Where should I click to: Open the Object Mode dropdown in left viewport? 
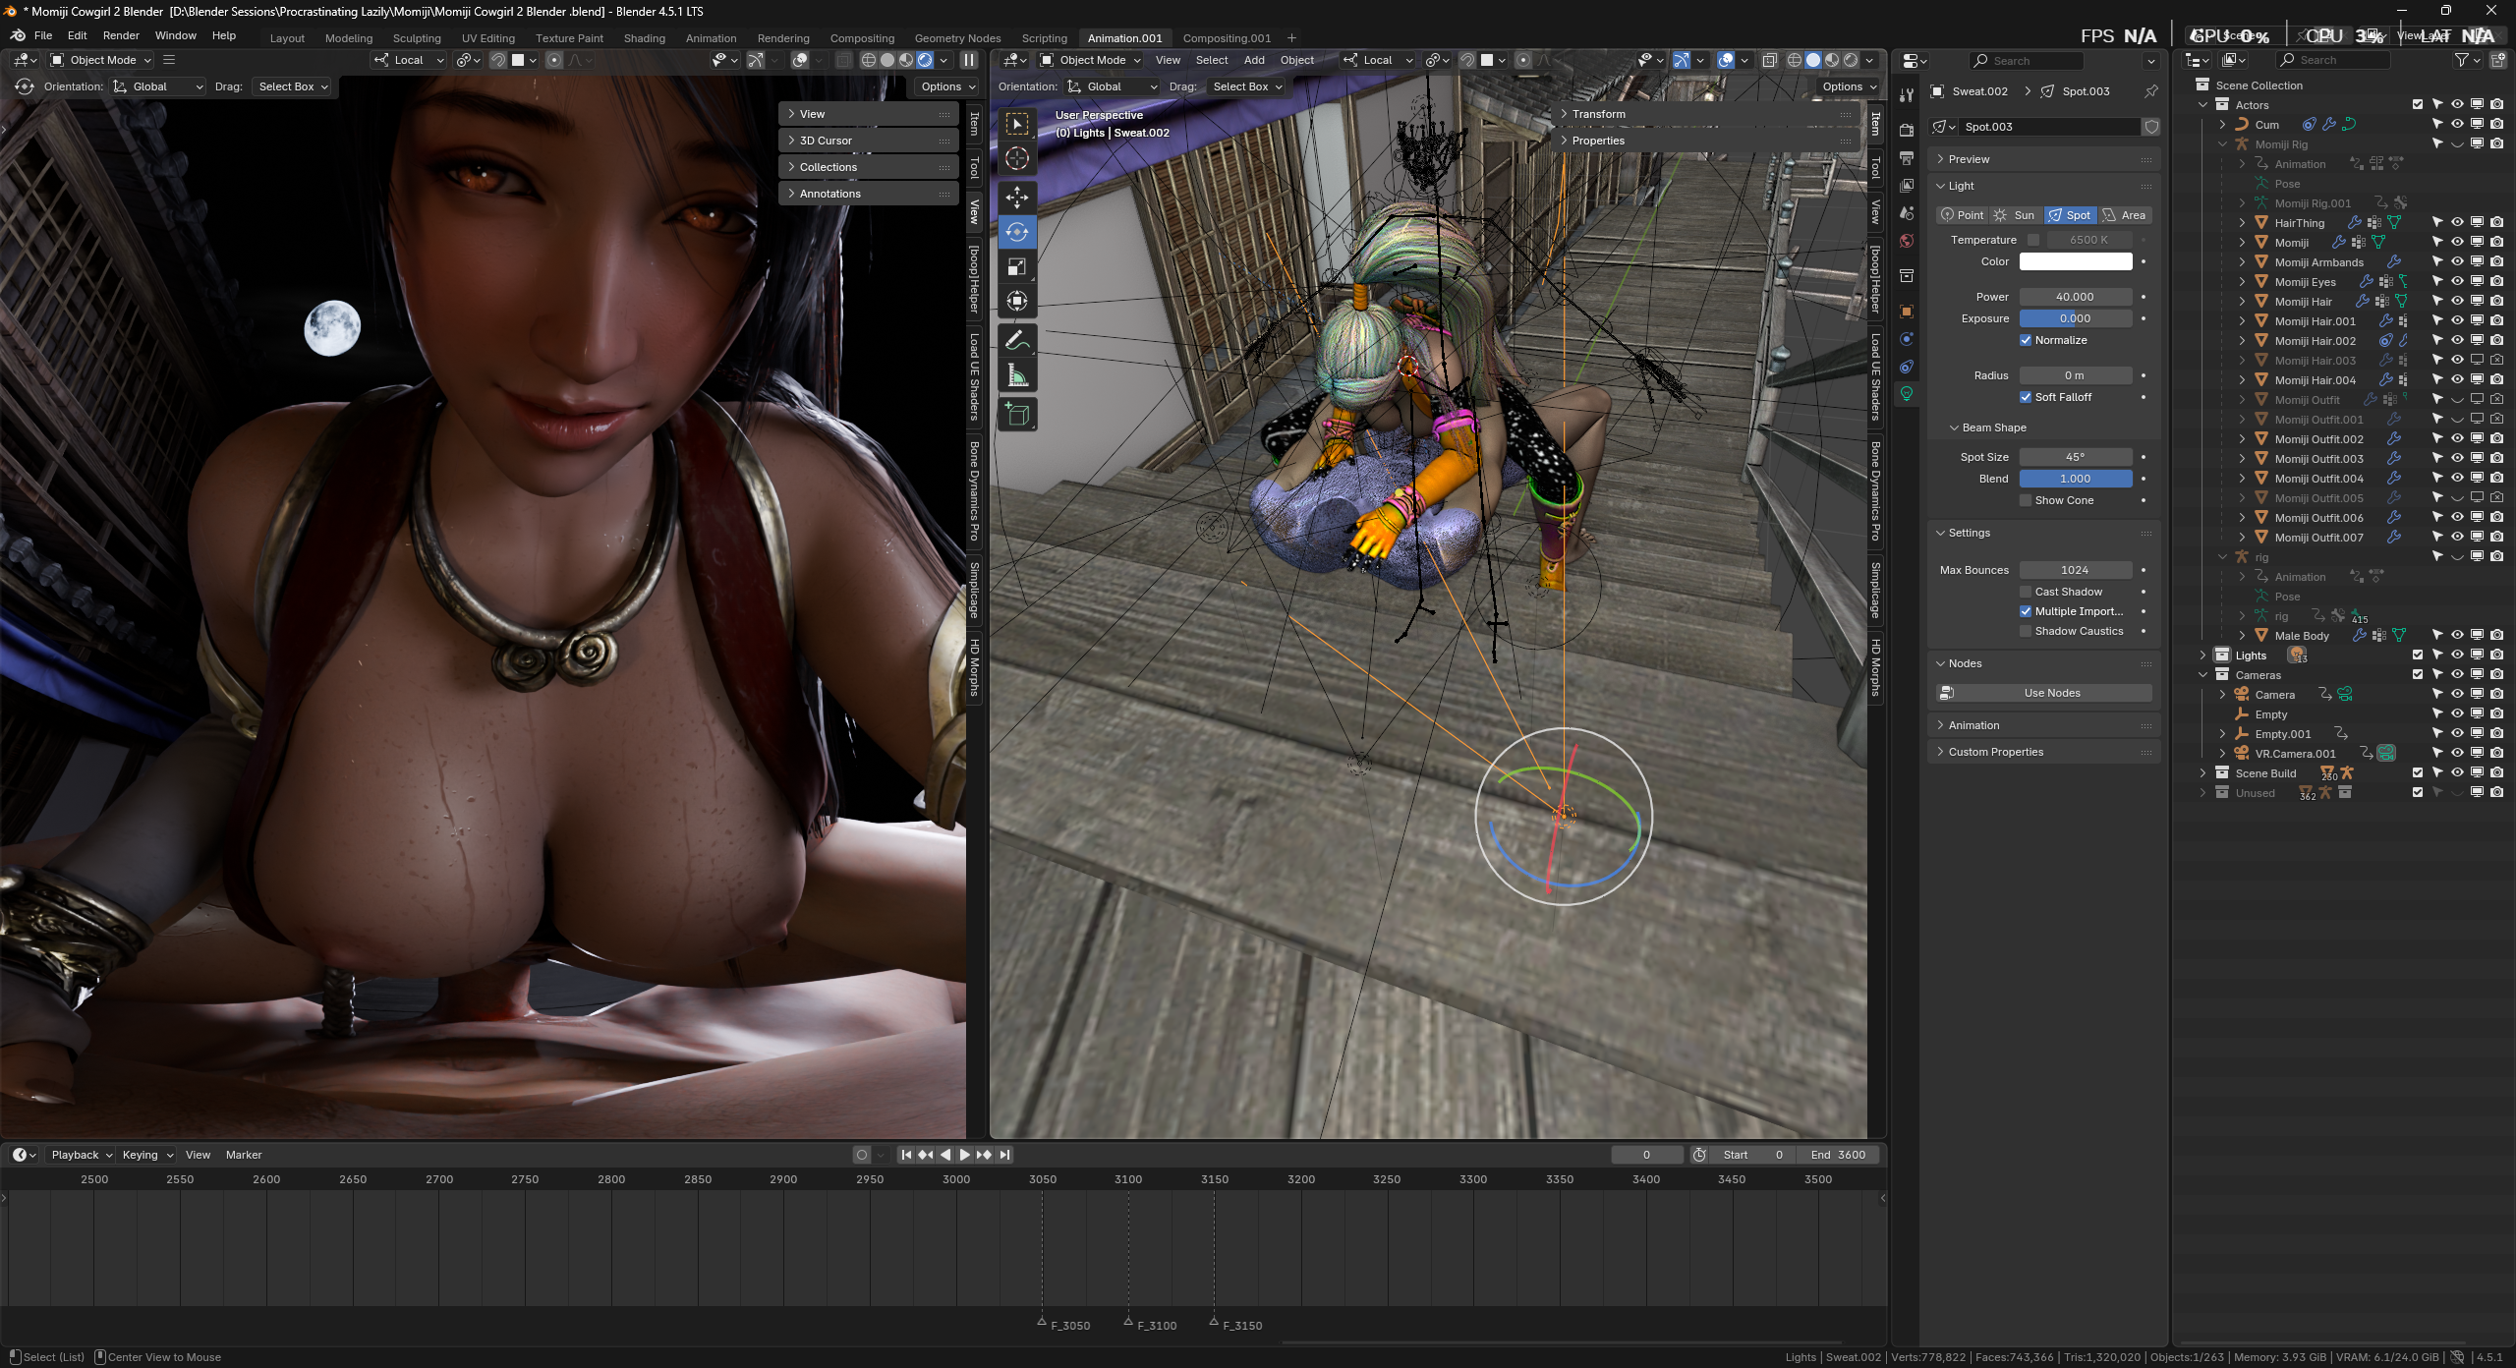click(101, 60)
